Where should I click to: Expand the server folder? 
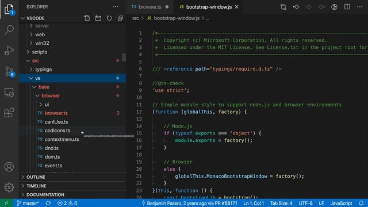pos(31,25)
